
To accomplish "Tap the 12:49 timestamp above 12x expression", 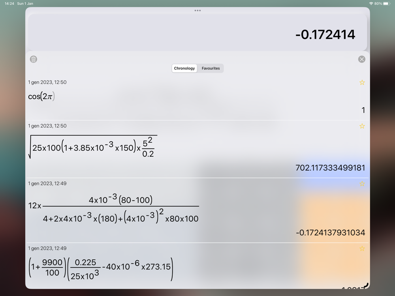I will pos(47,184).
